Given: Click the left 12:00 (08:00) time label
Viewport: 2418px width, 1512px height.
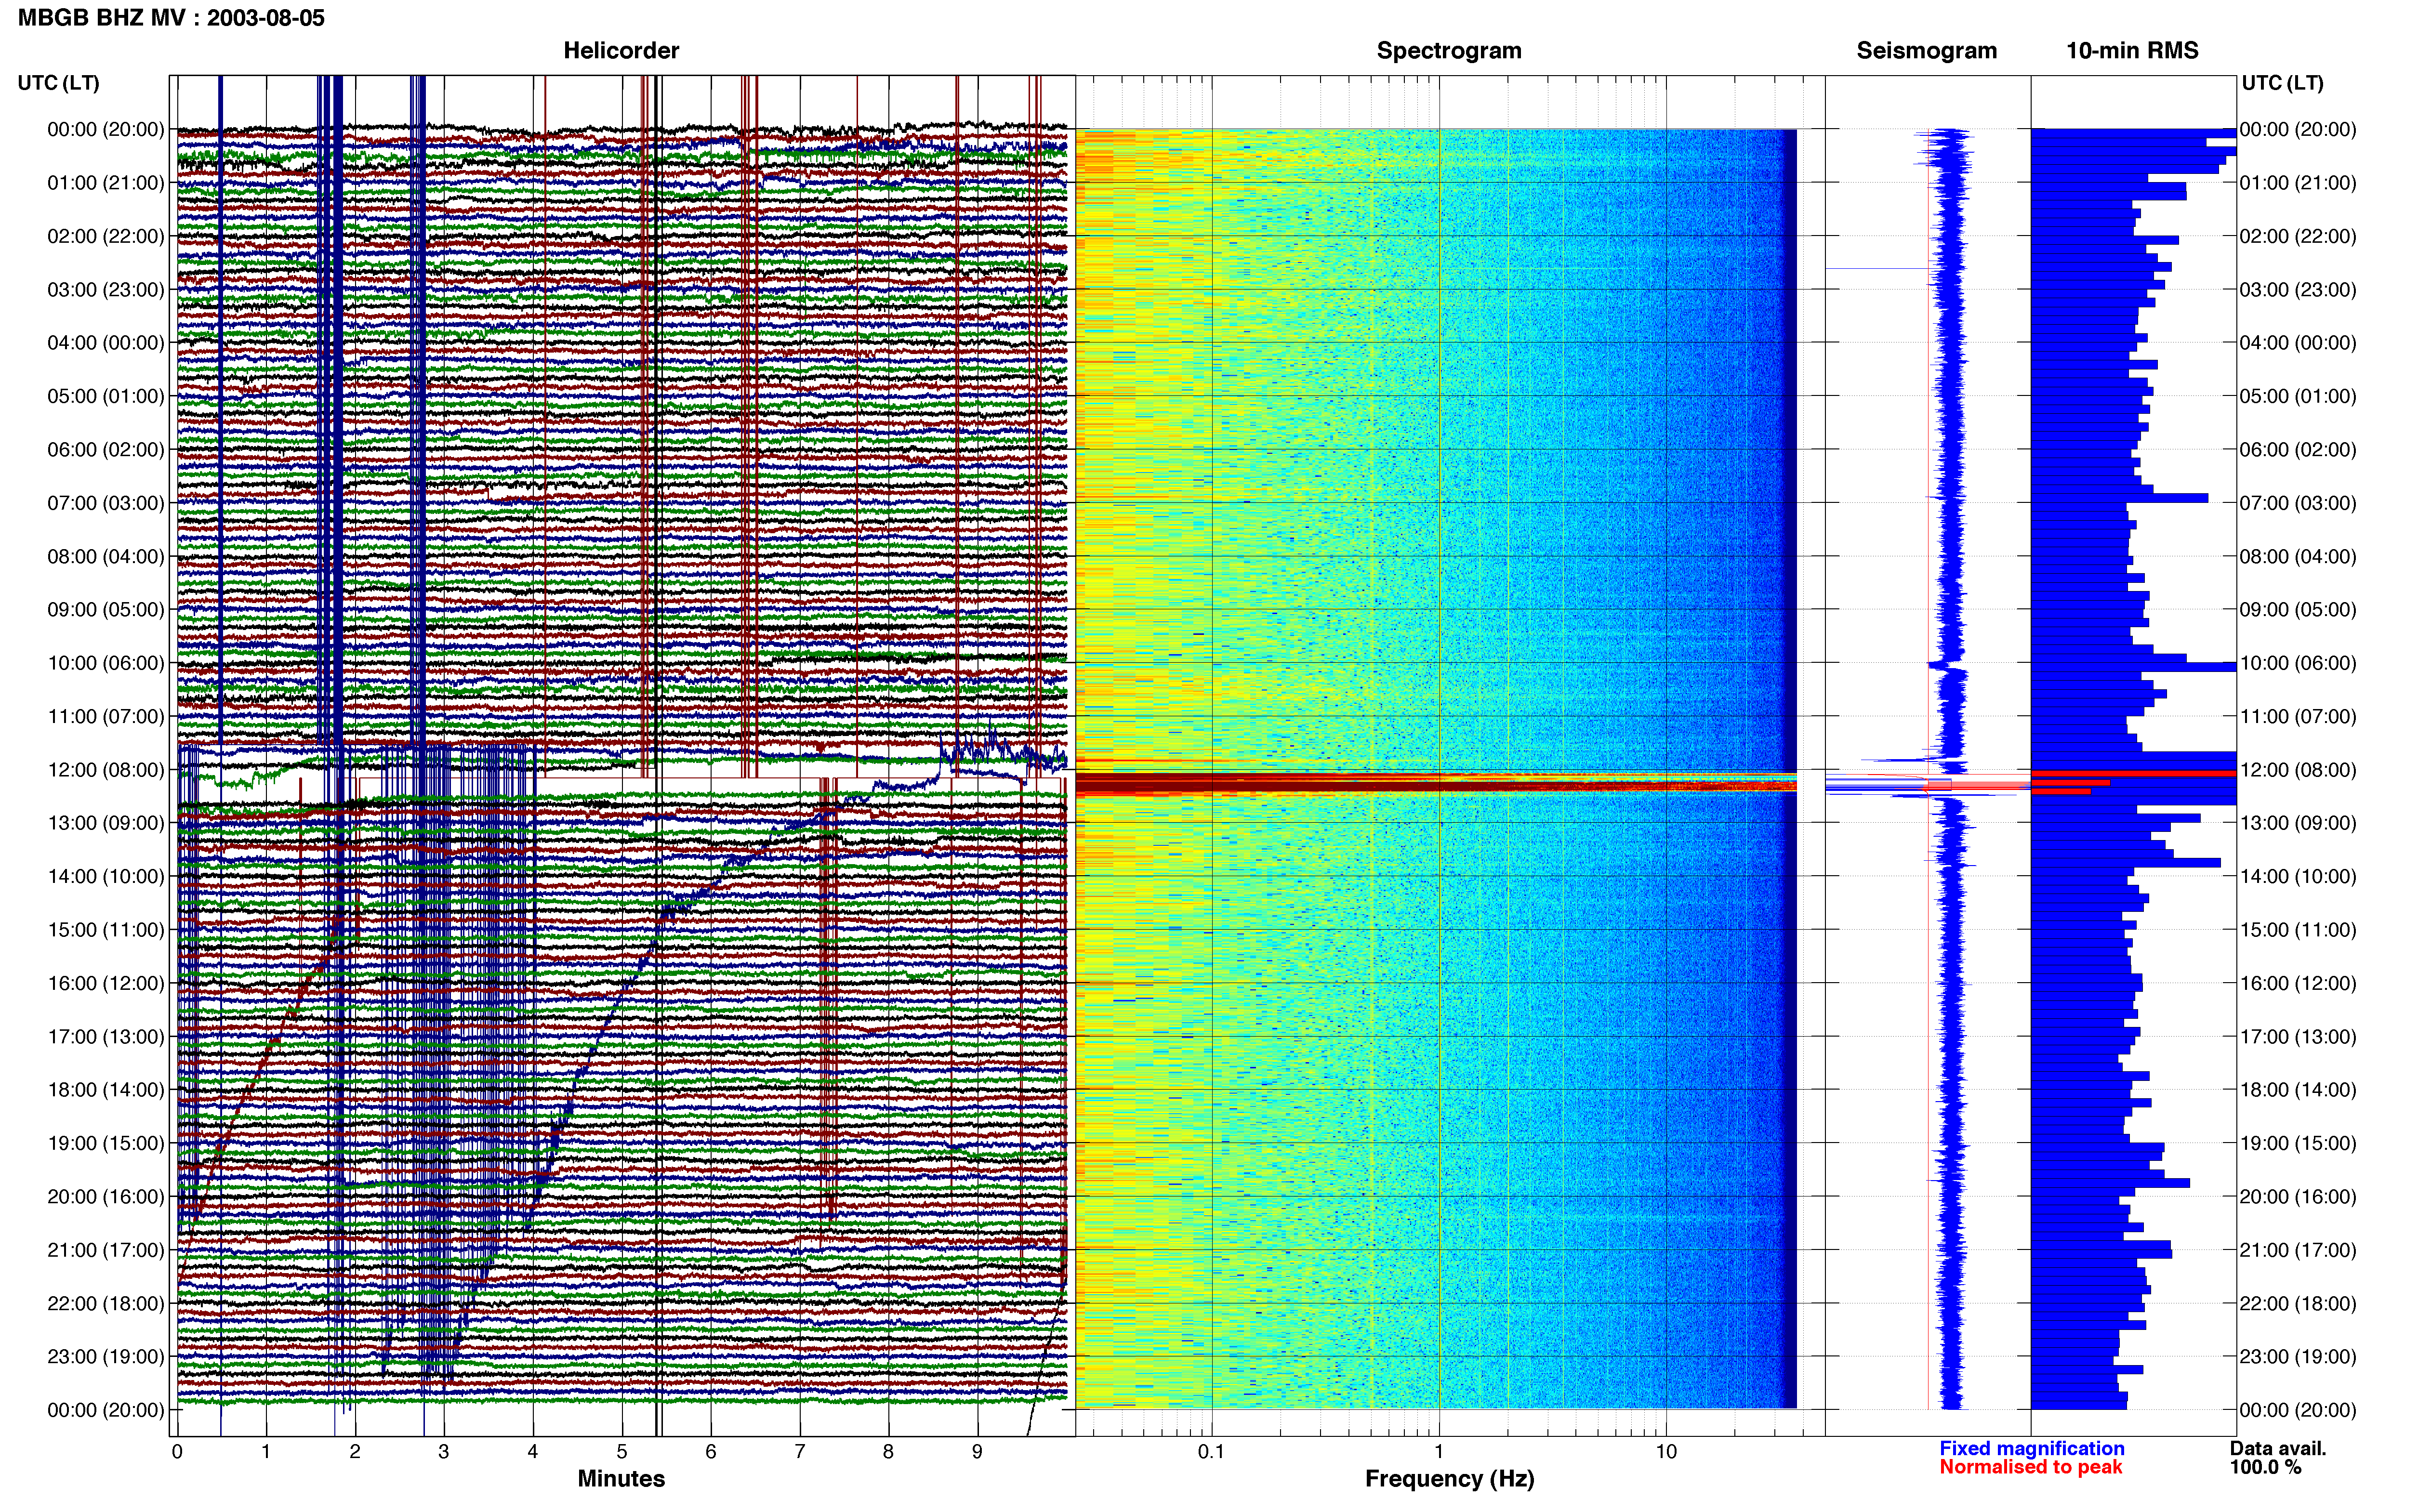Looking at the screenshot, I should coord(106,770).
